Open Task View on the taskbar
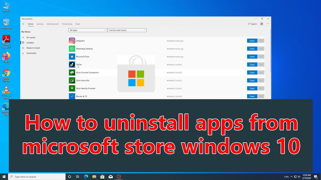Viewport: 321px width, 180px height. 78,177
